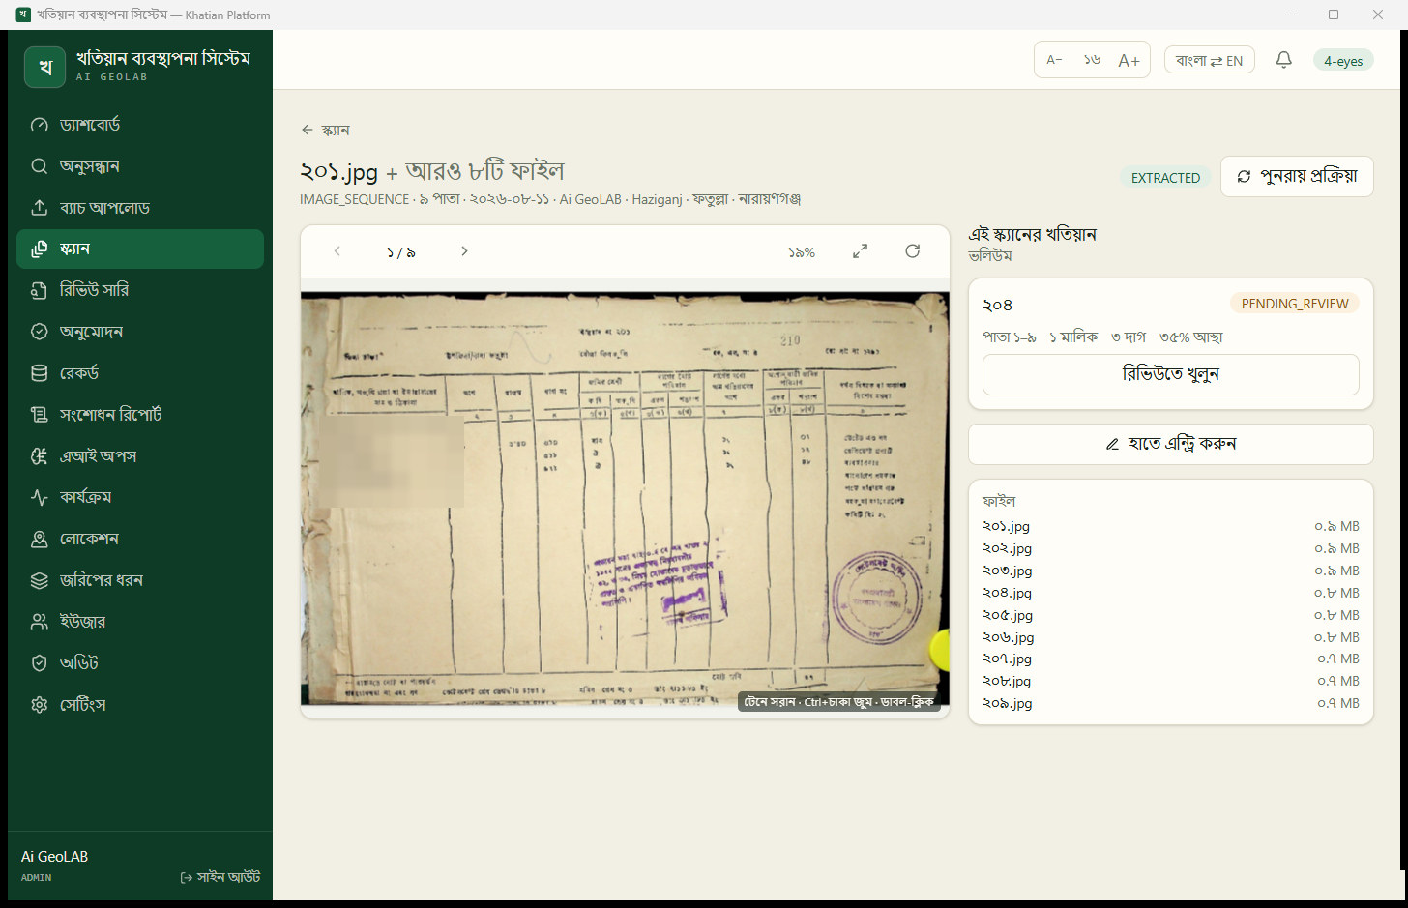1408x908 pixels.
Task: Open ব্যাচ আপলোড in sidebar
Action: click(140, 208)
